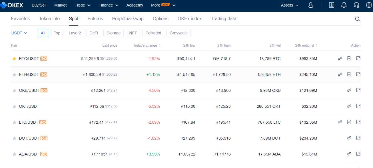Open the Assets dropdown menu
Screen dimensions: 373x168
pyautogui.click(x=290, y=5)
